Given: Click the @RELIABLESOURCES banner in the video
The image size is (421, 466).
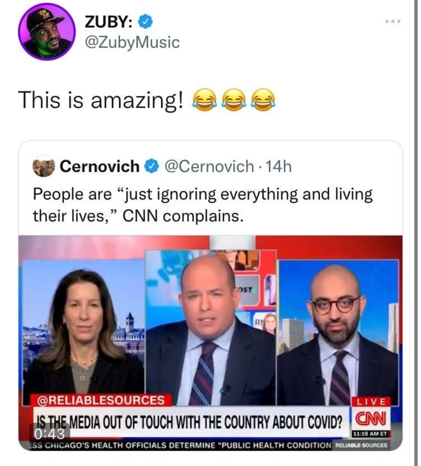Looking at the screenshot, I should (101, 400).
